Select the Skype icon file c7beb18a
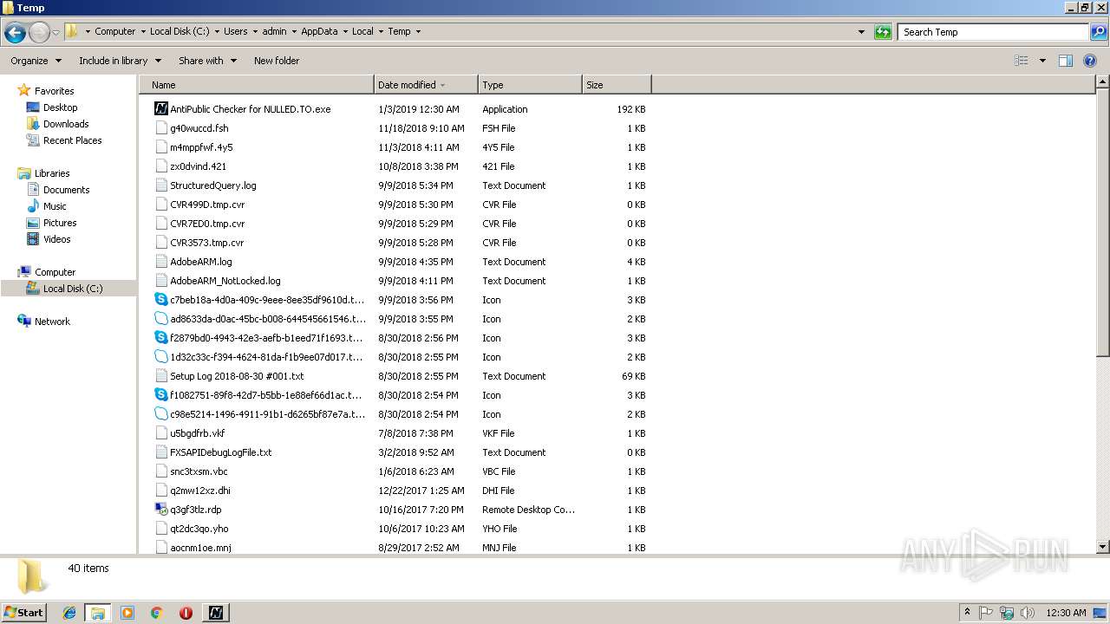The image size is (1110, 624). 160,300
